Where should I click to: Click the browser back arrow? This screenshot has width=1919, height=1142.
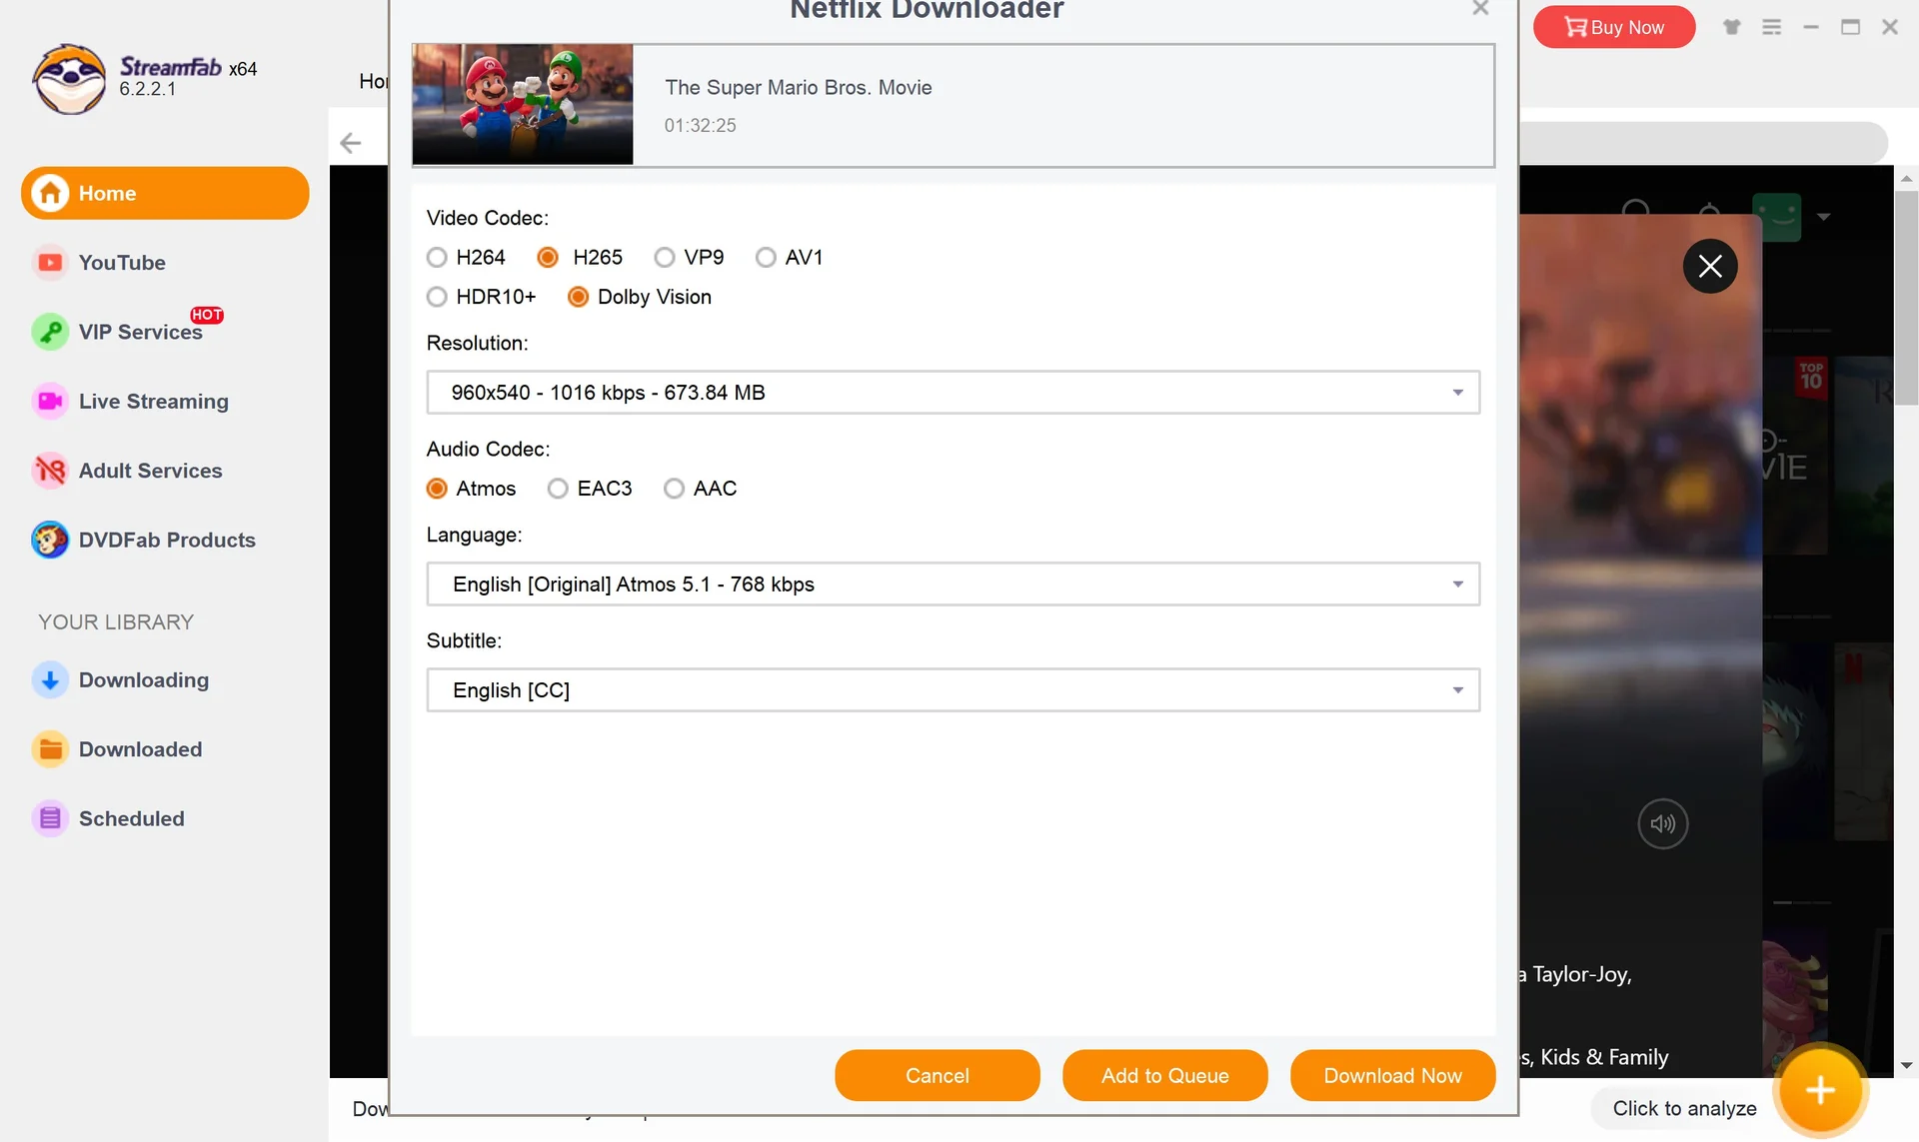click(x=351, y=143)
